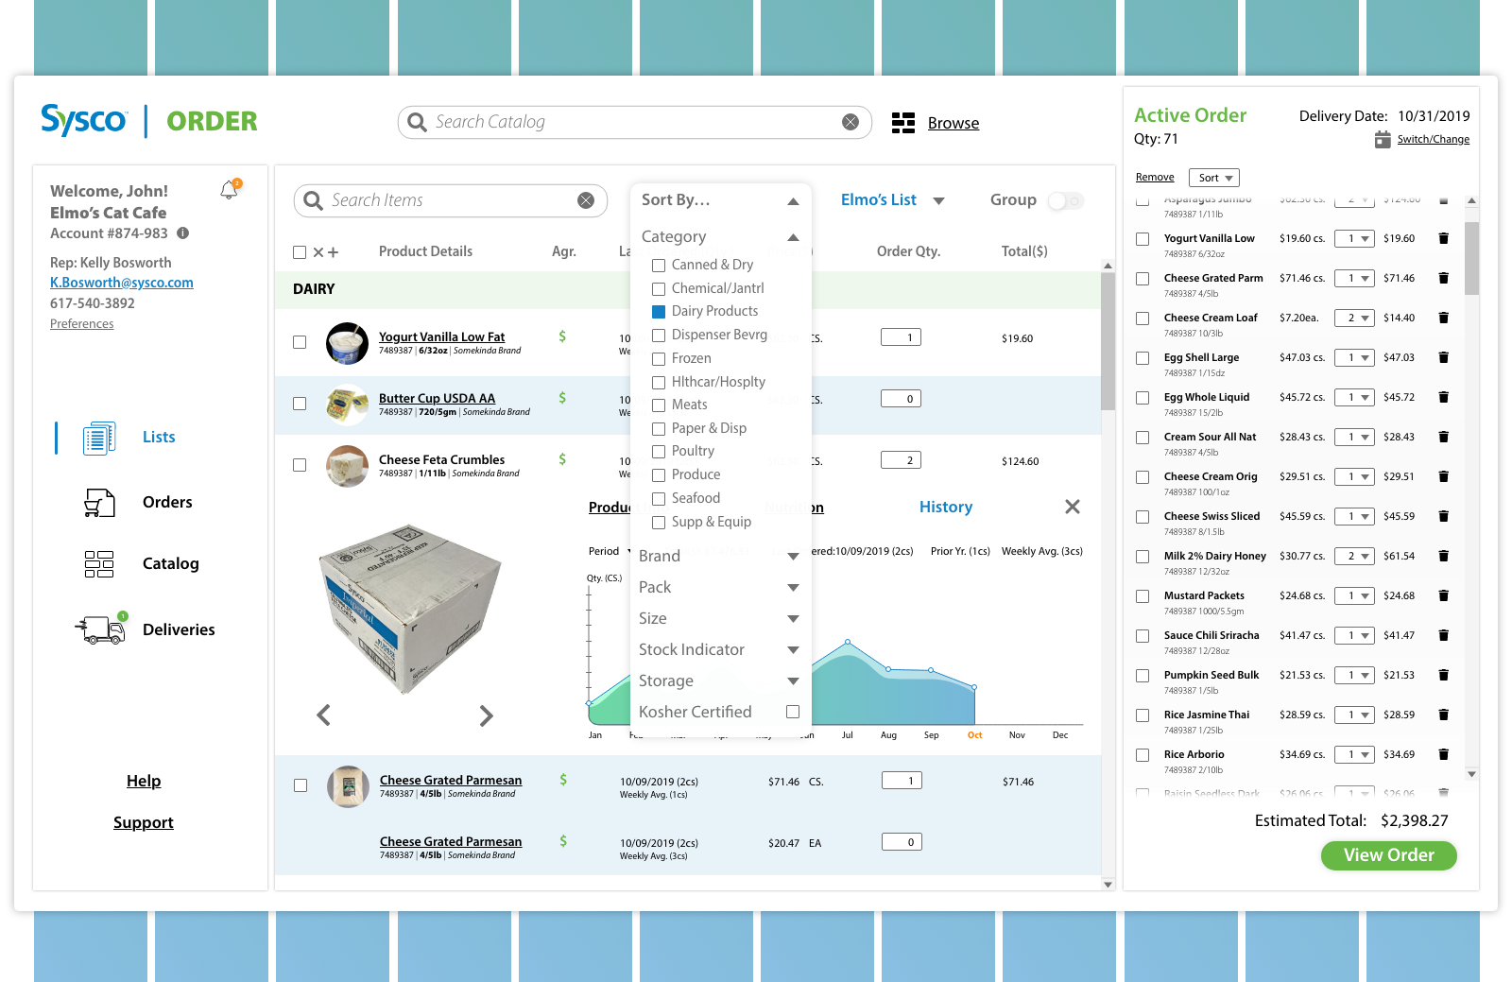Check the Frozen category

[659, 359]
